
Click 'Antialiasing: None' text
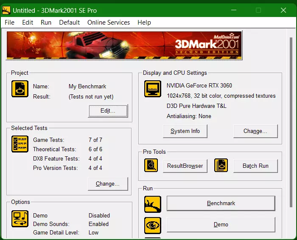(x=189, y=116)
